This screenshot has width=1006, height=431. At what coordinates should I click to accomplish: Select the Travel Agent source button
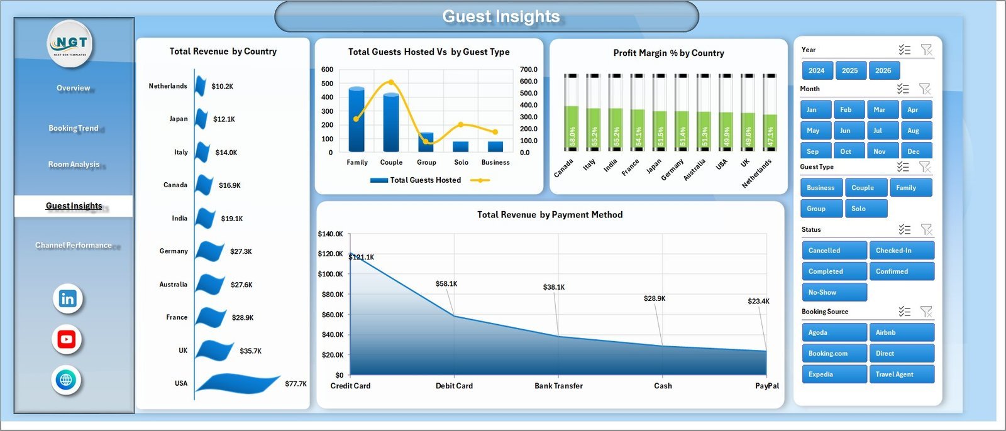click(x=900, y=374)
